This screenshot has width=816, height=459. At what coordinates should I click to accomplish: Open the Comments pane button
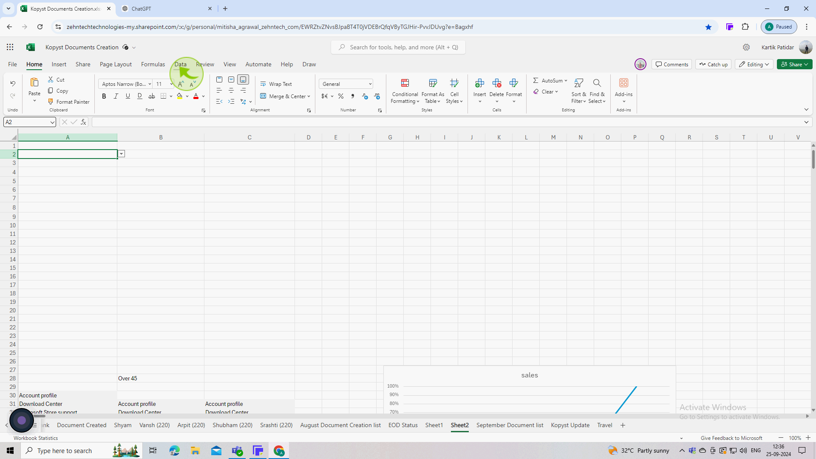pos(671,64)
